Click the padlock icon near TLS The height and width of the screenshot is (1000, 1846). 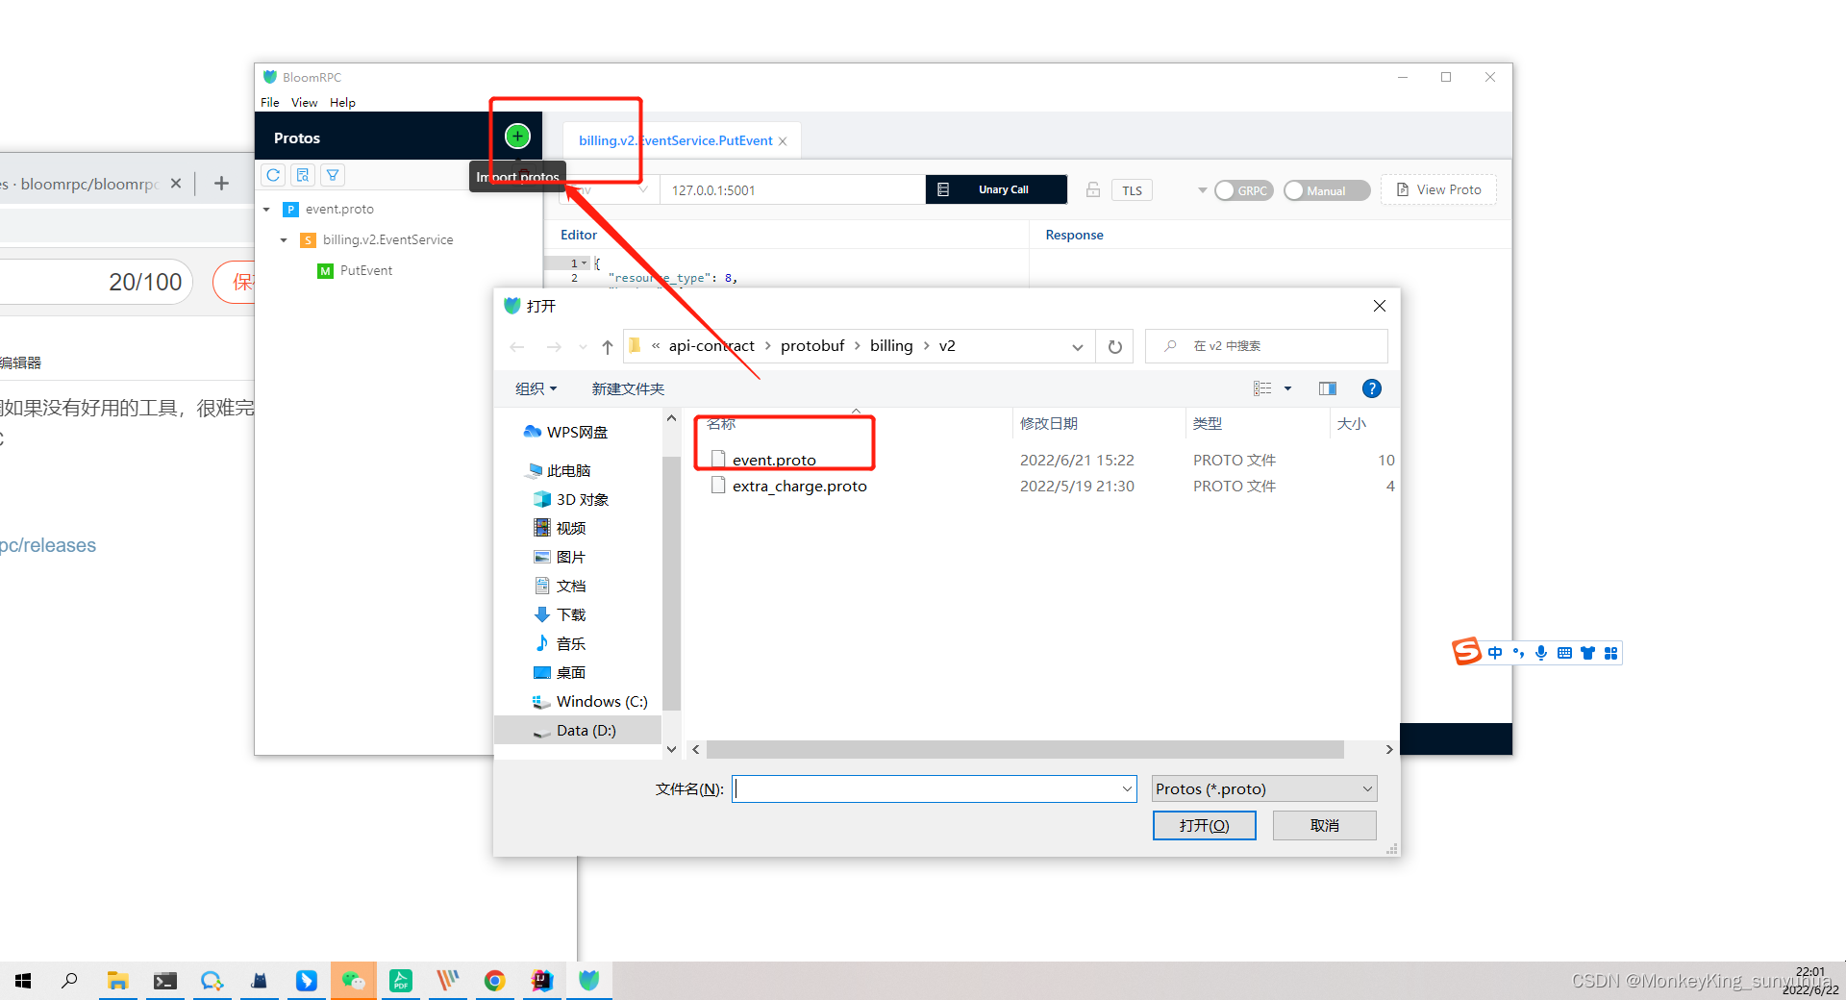(x=1093, y=189)
